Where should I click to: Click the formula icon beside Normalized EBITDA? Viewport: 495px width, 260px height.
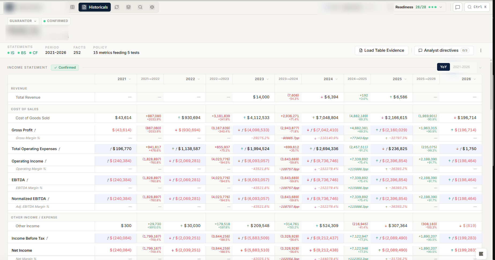[x=49, y=199]
